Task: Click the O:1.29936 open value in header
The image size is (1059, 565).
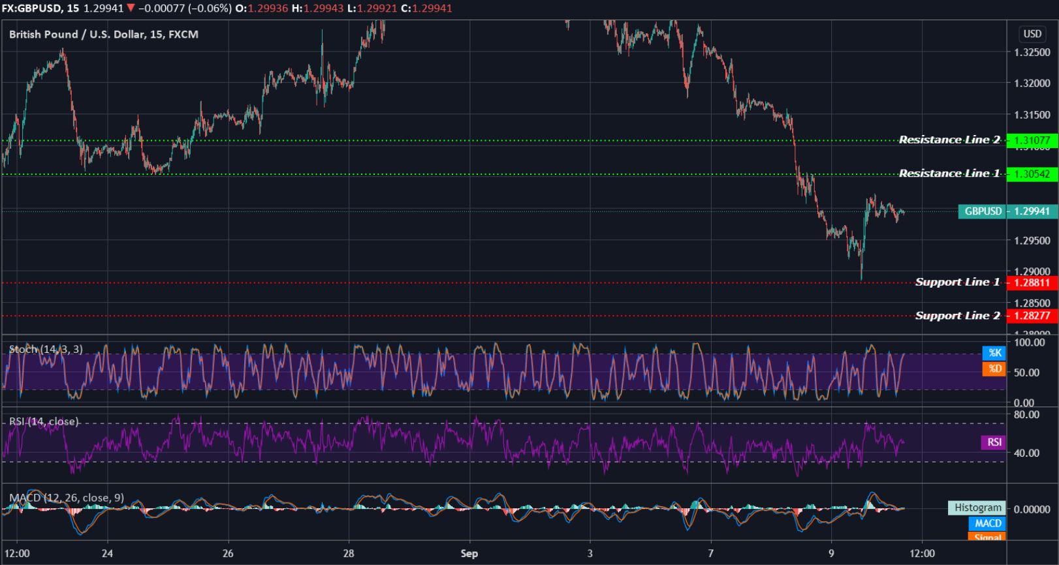Action: 261,8
